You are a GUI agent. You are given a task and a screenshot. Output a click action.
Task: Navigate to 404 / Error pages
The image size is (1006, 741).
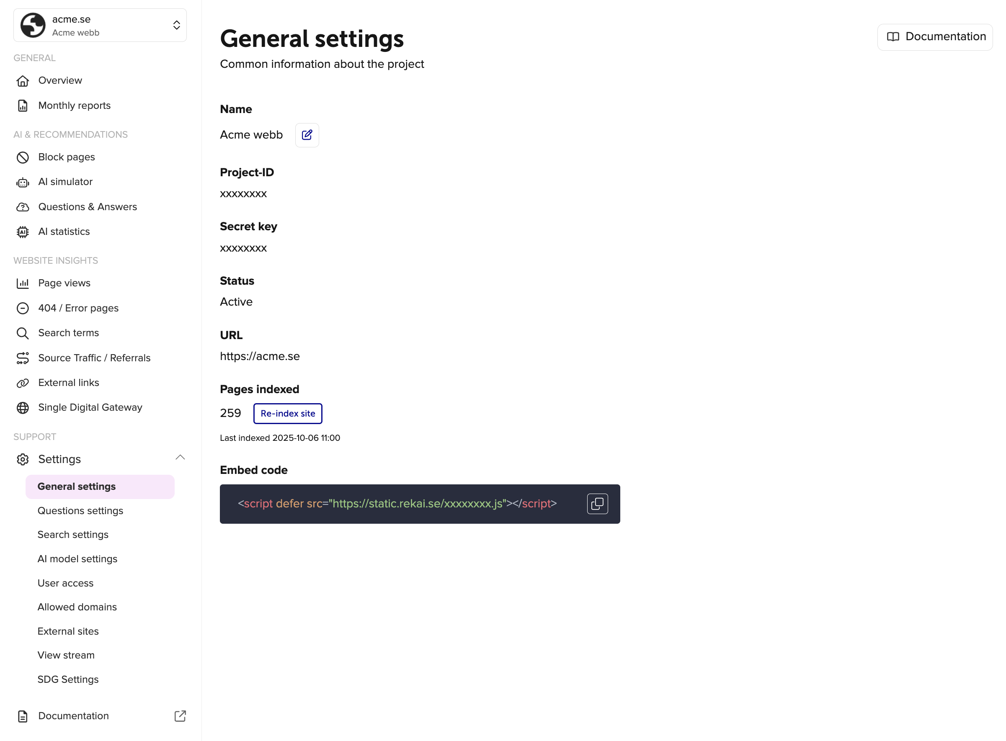[78, 308]
